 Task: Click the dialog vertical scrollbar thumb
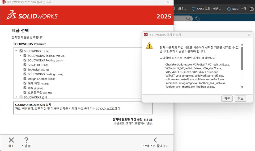242,59
